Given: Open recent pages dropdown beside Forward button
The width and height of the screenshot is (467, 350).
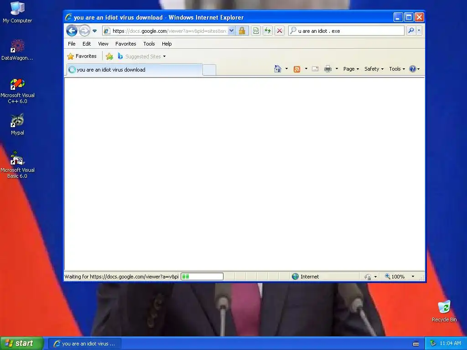Looking at the screenshot, I should [x=95, y=31].
